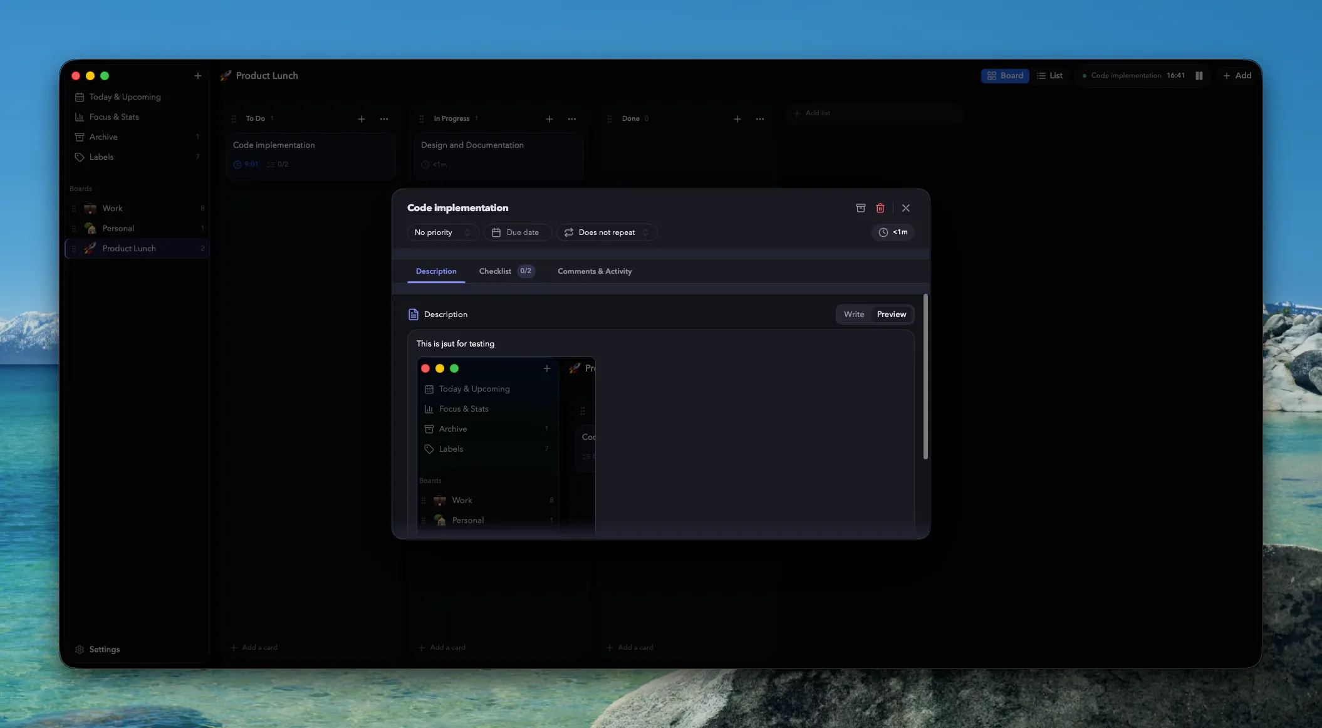This screenshot has height=728, width=1322.
Task: Open Focus & Stats in sidebar
Action: (137, 117)
